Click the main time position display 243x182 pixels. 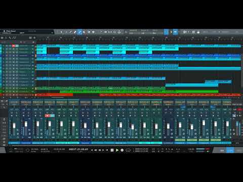click(78, 149)
